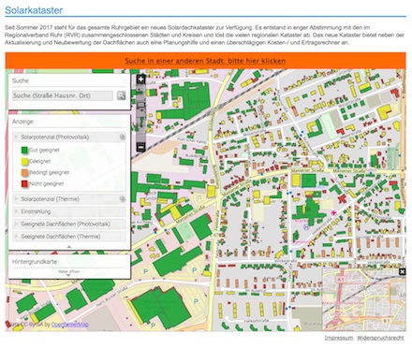
Task: Click the 'Bedingt geeignet' legend label
Action: pyautogui.click(x=49, y=172)
